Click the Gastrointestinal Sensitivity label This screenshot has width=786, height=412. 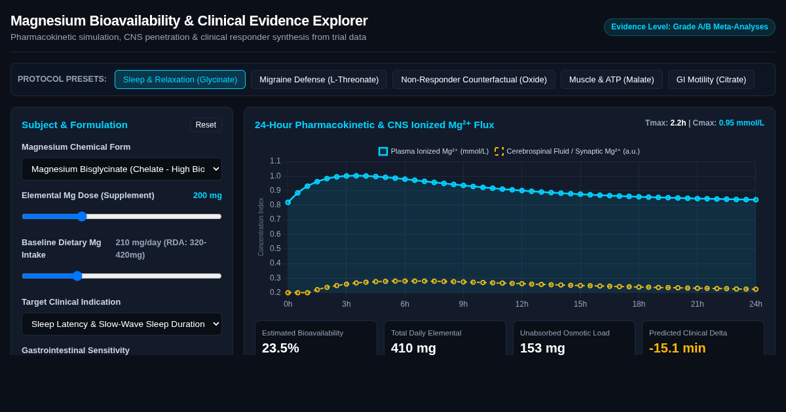click(x=75, y=350)
